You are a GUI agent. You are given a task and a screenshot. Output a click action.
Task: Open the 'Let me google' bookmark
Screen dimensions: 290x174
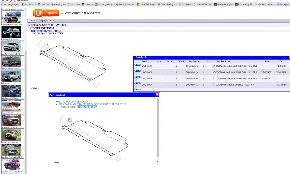point(11,5)
